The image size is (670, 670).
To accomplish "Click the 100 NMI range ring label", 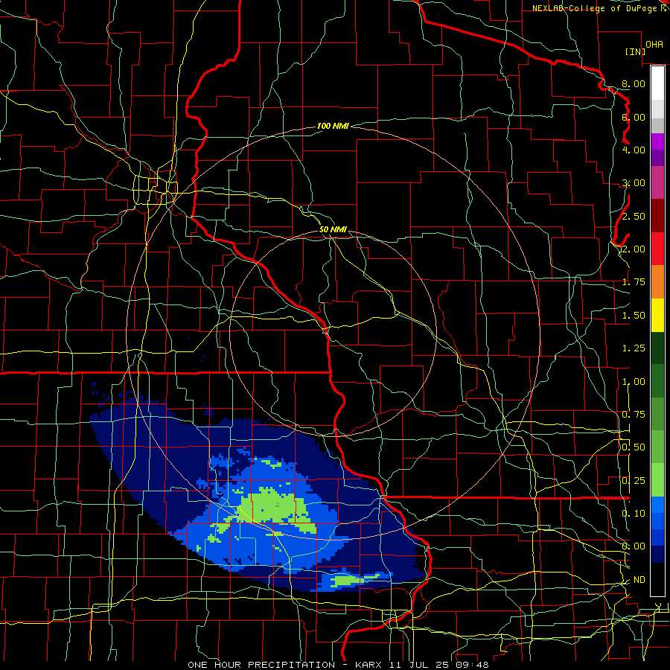I will (x=333, y=126).
